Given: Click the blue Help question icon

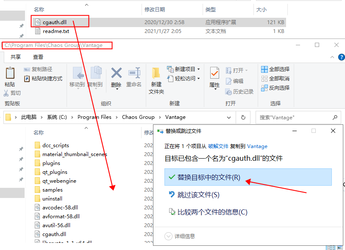Looking at the screenshot, I should (342, 57).
